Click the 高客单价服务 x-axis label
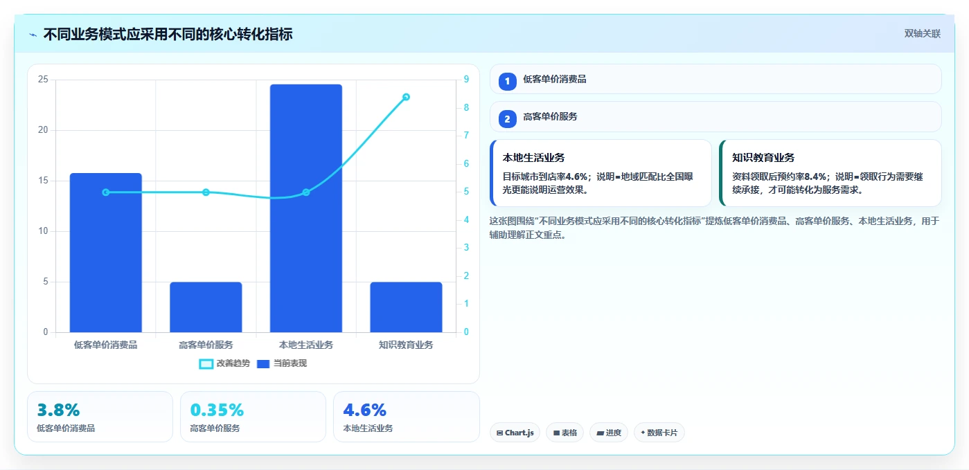Screen dimensions: 969x470 click(206, 345)
